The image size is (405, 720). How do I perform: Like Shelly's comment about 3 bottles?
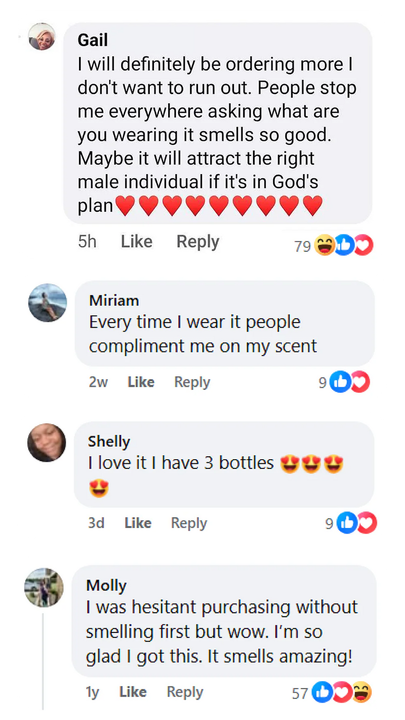[138, 523]
